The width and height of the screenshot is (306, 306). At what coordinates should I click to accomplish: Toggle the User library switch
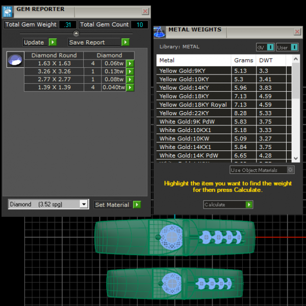pos(294,47)
